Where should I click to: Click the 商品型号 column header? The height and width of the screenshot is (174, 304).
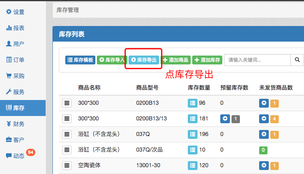(x=147, y=88)
